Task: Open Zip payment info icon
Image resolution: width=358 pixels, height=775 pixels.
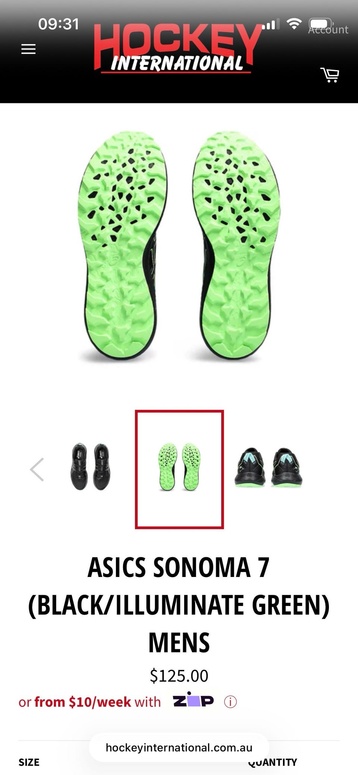Action: tap(230, 702)
